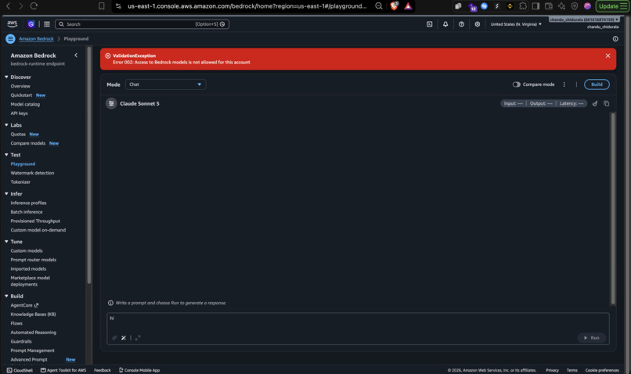Open the browser extensions puzzle icon
Screen dimensions: 631x374
click(x=523, y=6)
